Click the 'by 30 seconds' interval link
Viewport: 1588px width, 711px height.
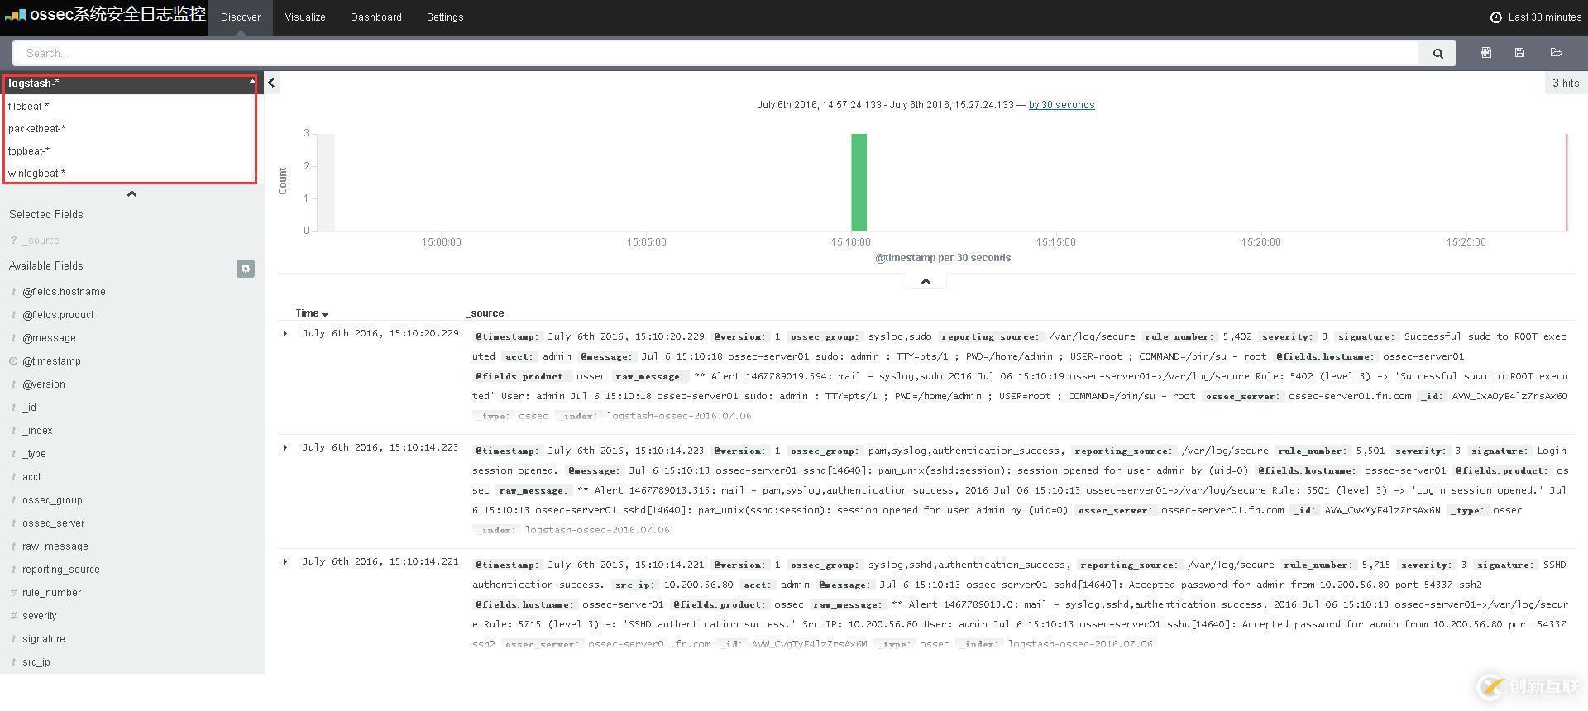click(1061, 105)
